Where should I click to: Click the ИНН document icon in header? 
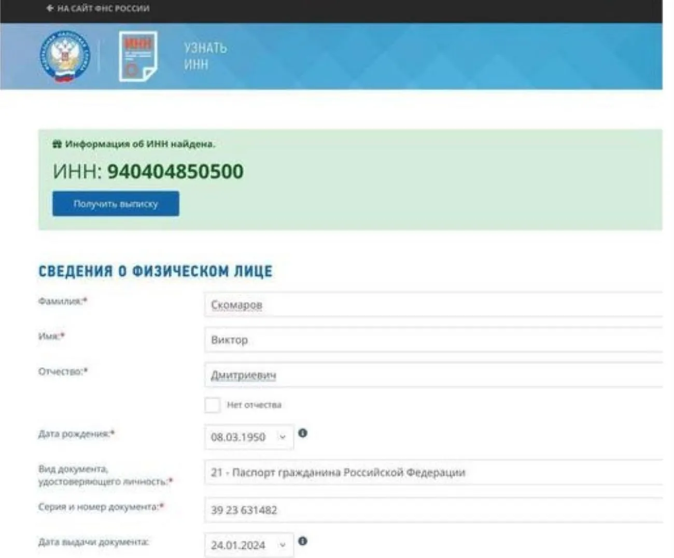click(137, 56)
